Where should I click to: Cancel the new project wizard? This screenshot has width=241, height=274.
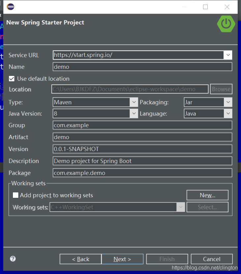pyautogui.click(x=212, y=259)
